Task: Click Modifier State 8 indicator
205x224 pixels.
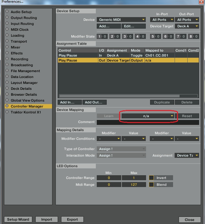Action: tap(194, 36)
